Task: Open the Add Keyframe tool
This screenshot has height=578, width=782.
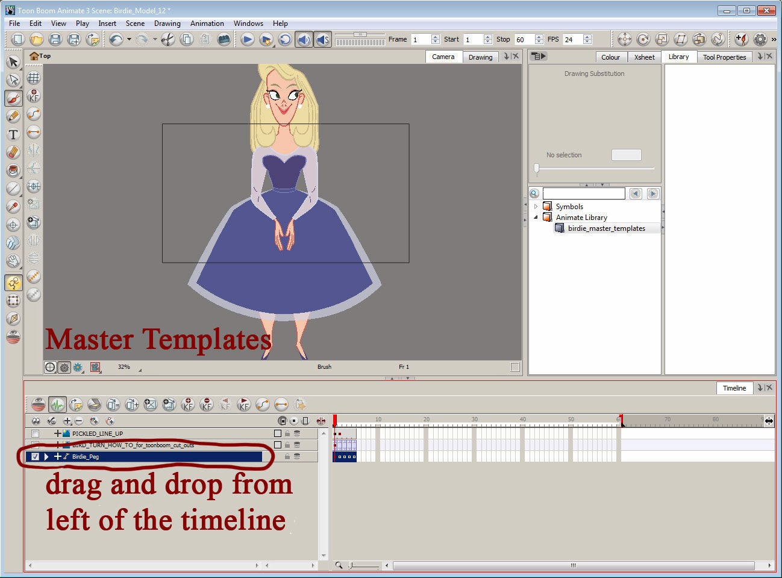Action: point(187,404)
